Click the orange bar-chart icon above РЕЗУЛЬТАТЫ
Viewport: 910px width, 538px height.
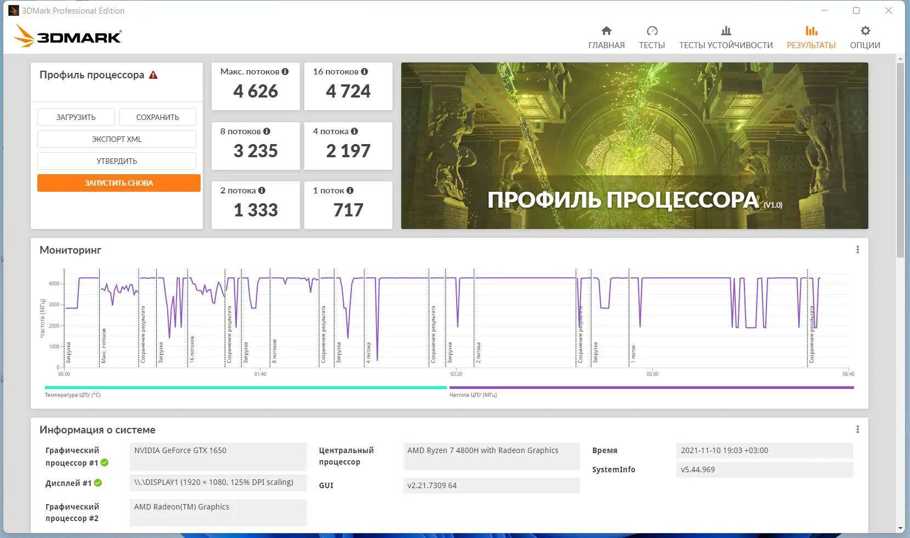coord(812,31)
